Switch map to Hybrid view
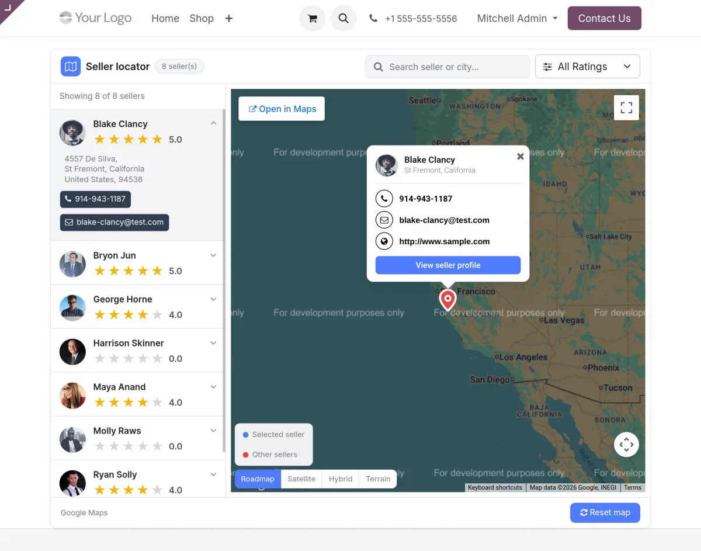The image size is (701, 551). pyautogui.click(x=341, y=479)
